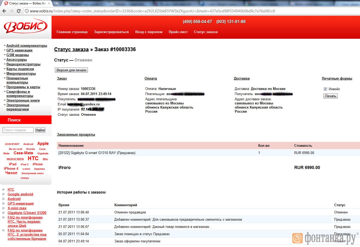Open Google android sidebar link
Screen dimensions: 360x247
(20, 194)
